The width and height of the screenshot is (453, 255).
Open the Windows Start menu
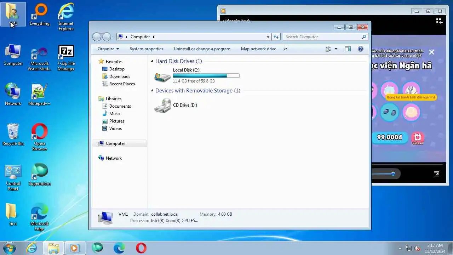pos(10,248)
